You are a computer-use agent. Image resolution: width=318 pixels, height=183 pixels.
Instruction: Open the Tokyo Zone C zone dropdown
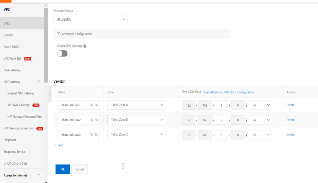pyautogui.click(x=136, y=135)
